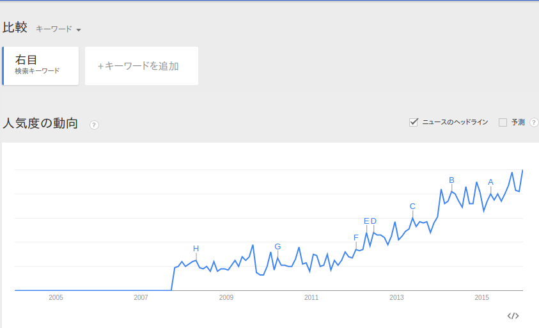Uncheck ニュースのヘッドライン checkbox
Screen dimensions: 539x328
click(413, 122)
